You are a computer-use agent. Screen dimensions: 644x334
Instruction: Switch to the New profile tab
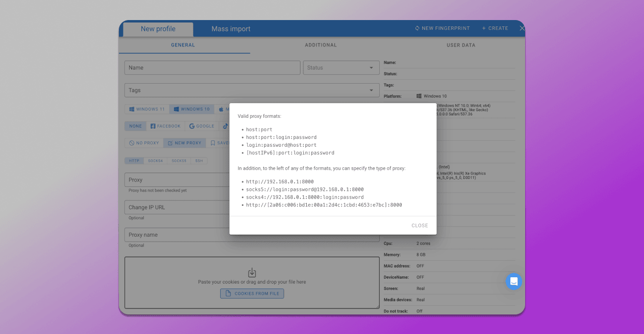(158, 29)
